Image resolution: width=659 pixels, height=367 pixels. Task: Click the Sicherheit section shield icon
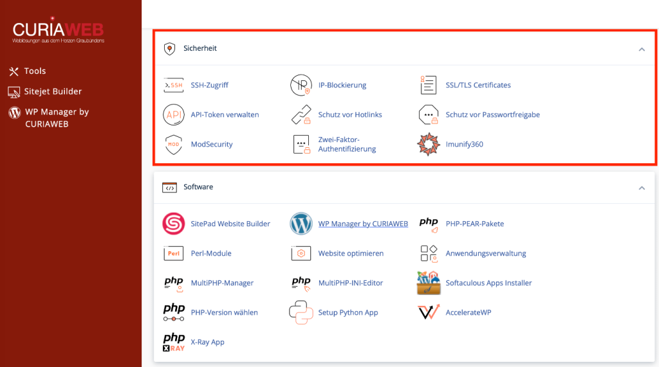tap(169, 49)
